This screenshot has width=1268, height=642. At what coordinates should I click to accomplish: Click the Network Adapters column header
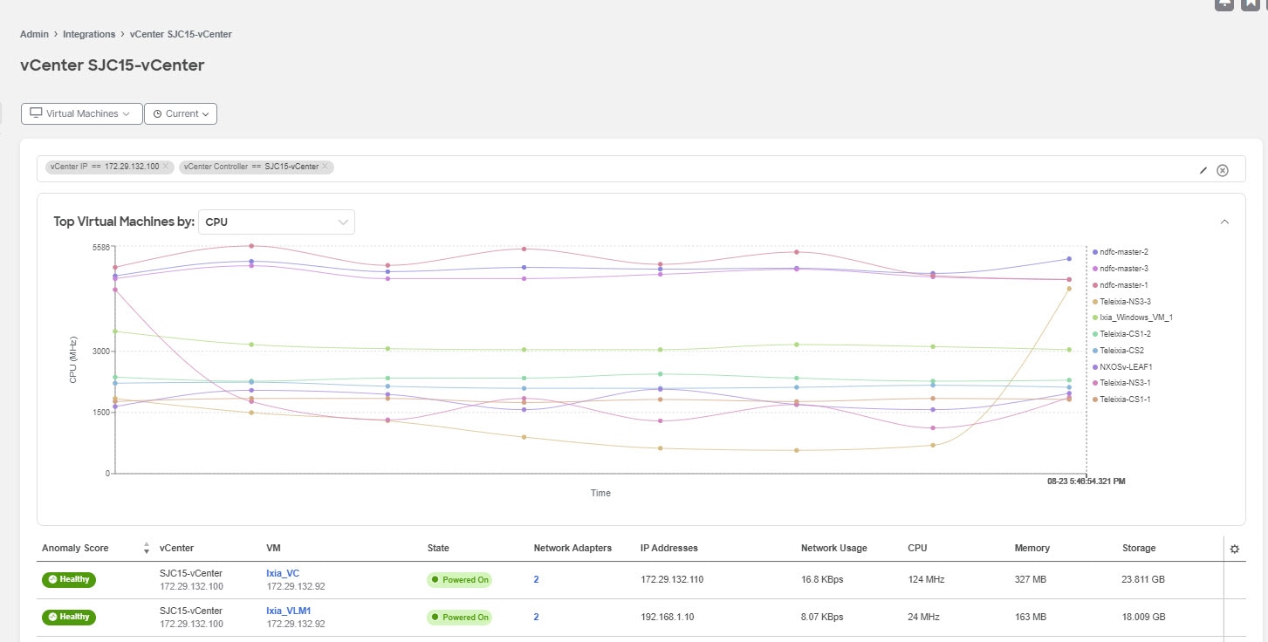[572, 549]
